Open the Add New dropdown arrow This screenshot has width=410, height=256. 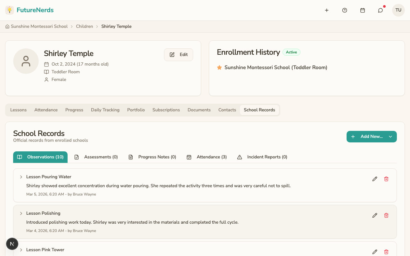[x=390, y=137]
